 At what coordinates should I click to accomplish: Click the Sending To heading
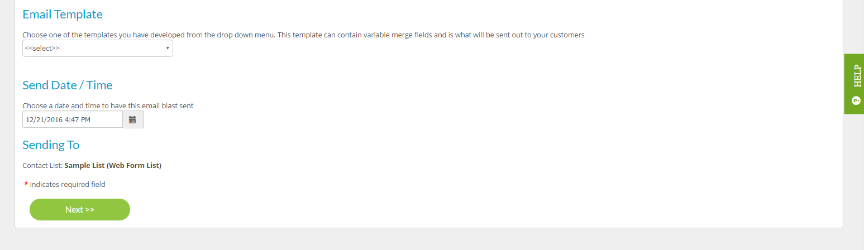[51, 145]
